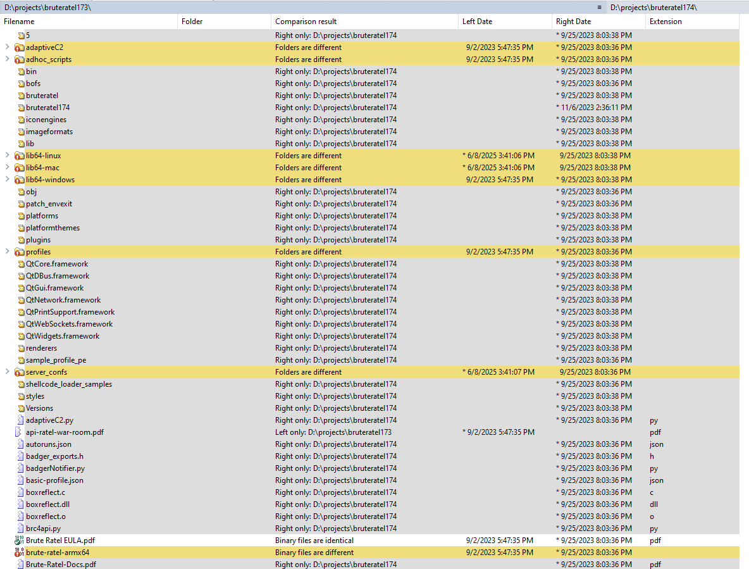Click the bin folder icon
The width and height of the screenshot is (749, 569).
[21, 72]
